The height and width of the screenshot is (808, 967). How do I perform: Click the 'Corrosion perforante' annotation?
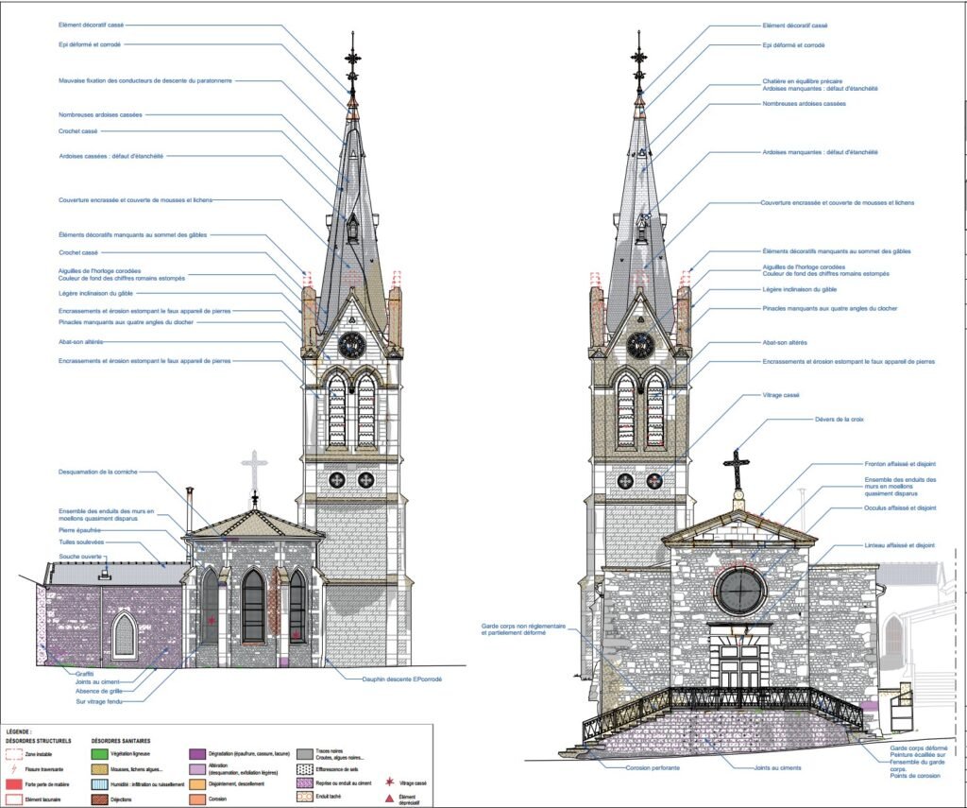click(653, 768)
